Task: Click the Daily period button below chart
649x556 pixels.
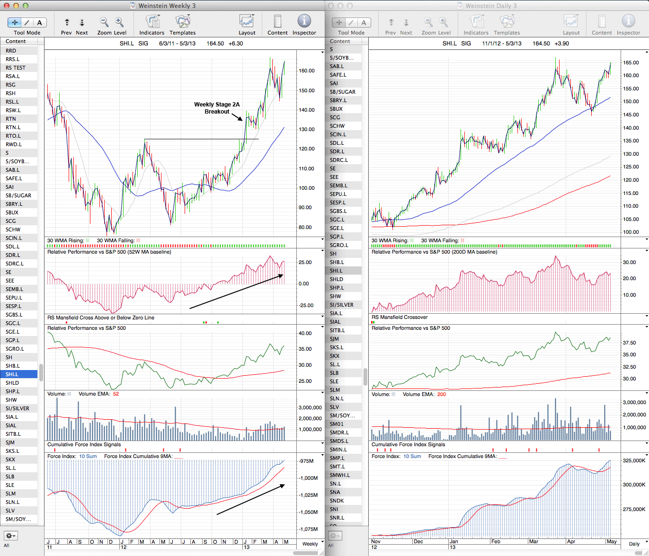Action: (634, 544)
